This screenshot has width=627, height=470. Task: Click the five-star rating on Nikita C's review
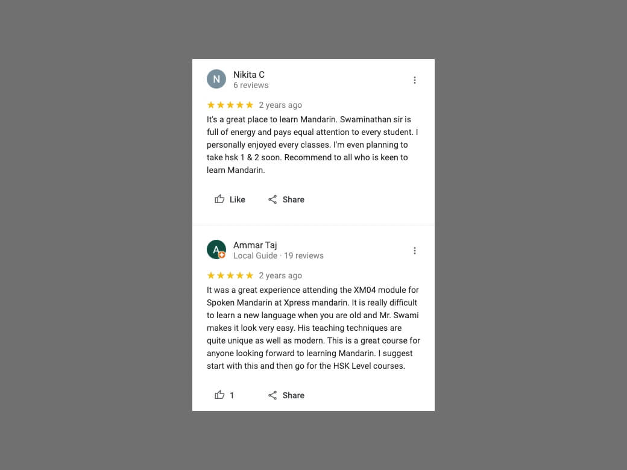[x=230, y=105]
